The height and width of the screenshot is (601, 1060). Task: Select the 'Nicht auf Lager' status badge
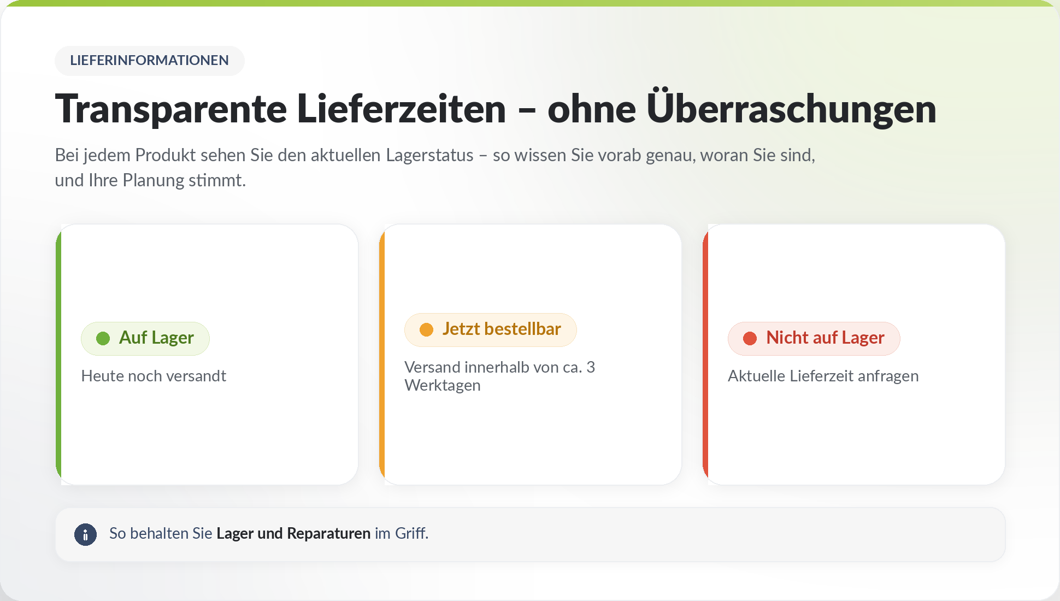point(814,339)
